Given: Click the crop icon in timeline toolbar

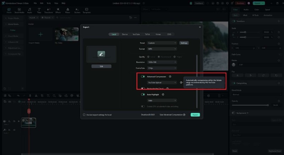Looking at the screenshot, I should point(42,96).
